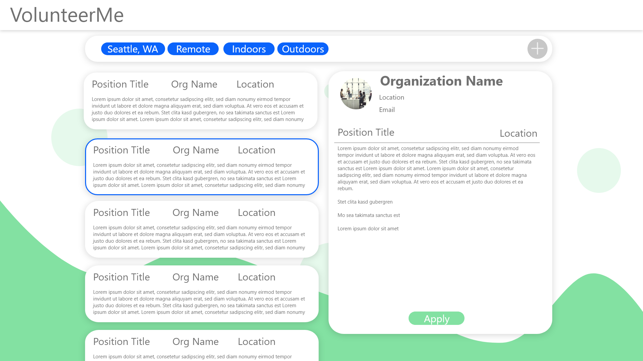Click the plus add-filter icon
This screenshot has height=361, width=643.
coord(537,49)
